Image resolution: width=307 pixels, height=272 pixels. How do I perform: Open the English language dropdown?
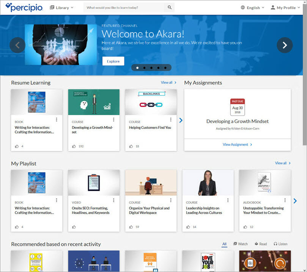coord(253,8)
